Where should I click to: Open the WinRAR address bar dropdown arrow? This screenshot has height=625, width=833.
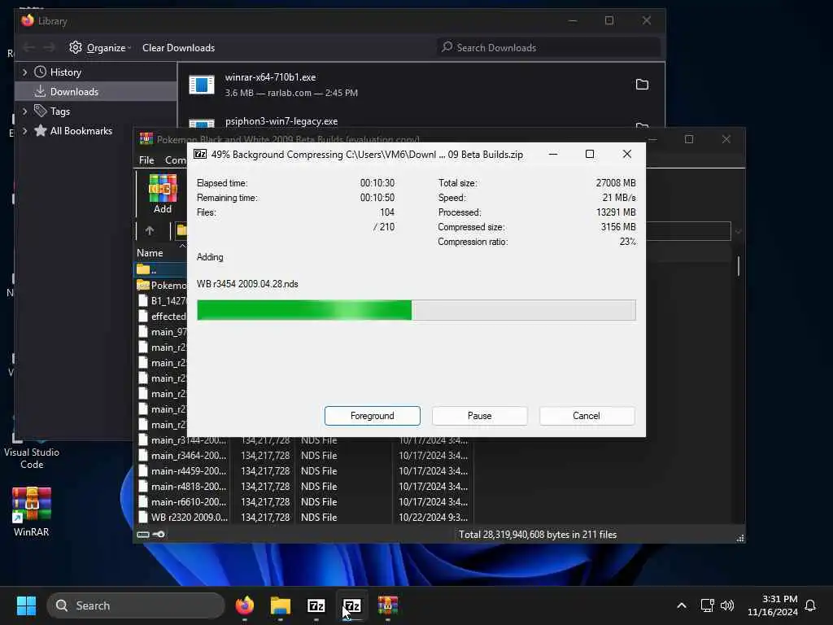point(738,231)
